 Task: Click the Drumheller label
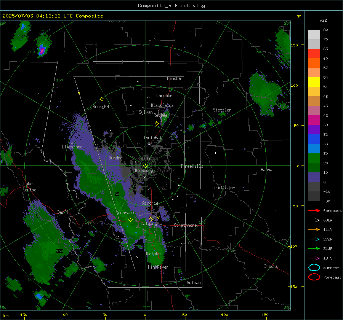223,188
